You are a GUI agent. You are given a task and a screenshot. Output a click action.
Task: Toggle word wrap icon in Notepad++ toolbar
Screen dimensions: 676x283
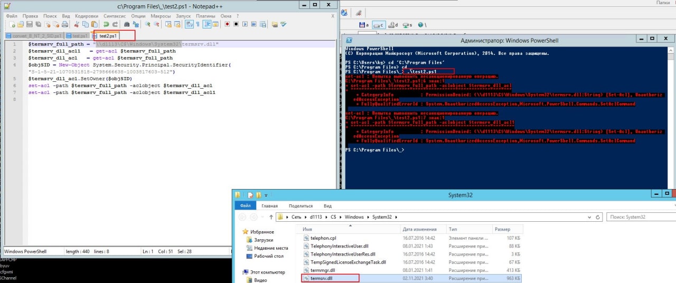click(189, 24)
